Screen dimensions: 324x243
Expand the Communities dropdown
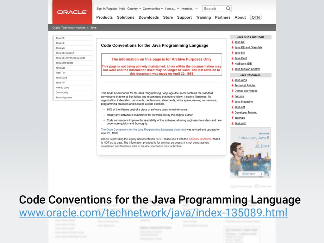pos(153,9)
